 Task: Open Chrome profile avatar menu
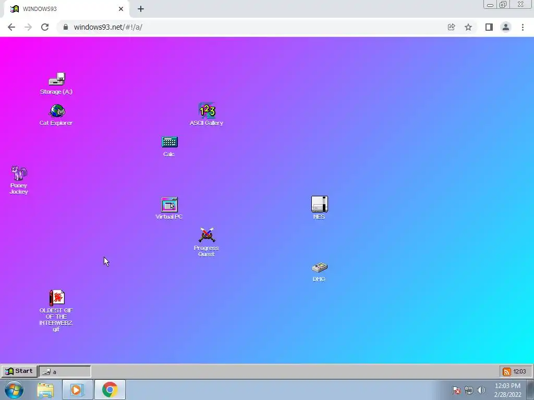pos(506,27)
